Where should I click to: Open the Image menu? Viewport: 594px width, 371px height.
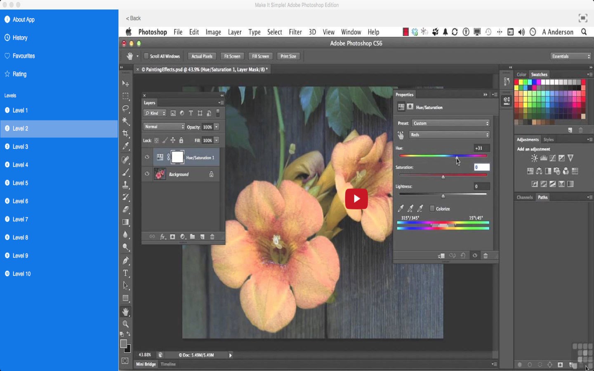213,32
